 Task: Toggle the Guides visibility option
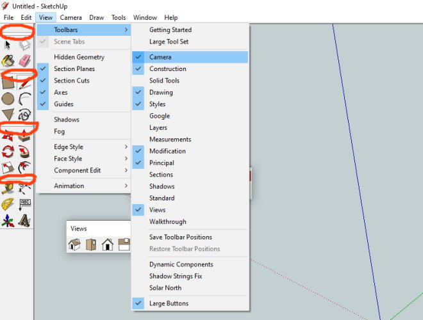coord(63,104)
